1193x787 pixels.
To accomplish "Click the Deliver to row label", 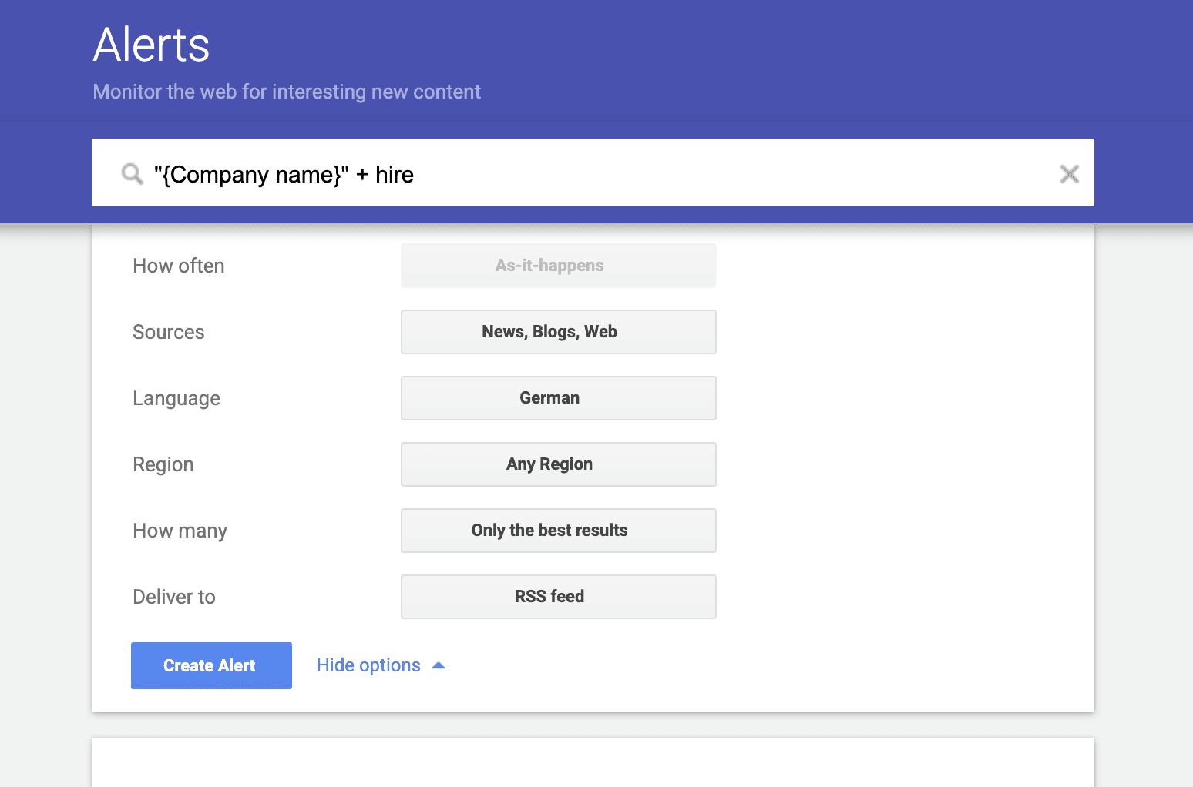I will pos(173,597).
